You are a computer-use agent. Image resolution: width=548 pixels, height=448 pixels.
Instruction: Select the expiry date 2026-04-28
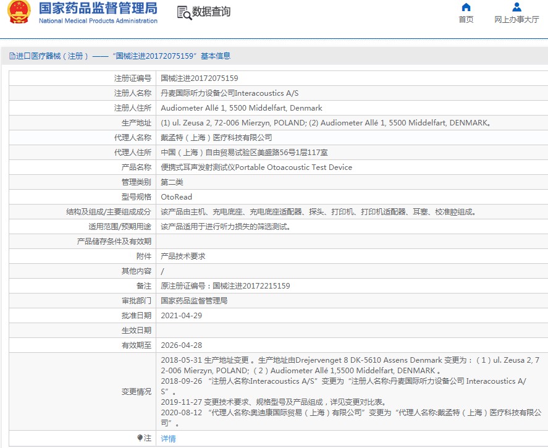point(182,345)
